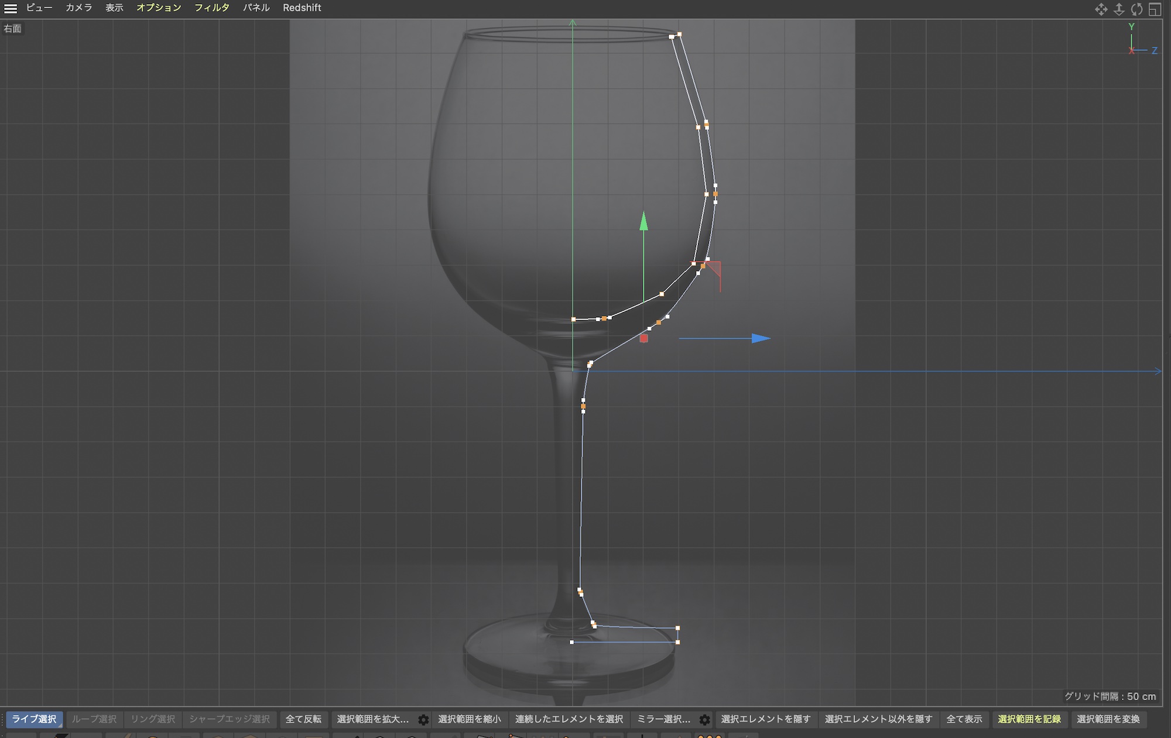Open settings gear beside ミラー選択

click(x=705, y=720)
